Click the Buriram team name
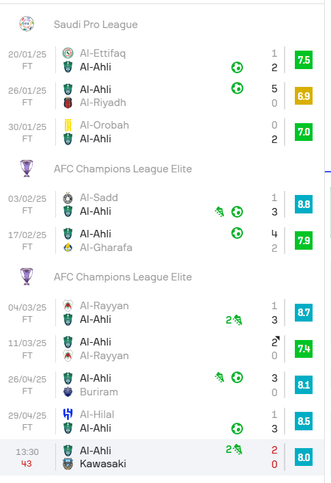 pos(99,392)
